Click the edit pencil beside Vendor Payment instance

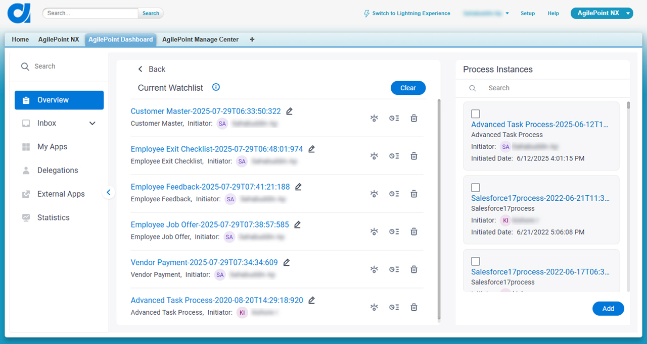tap(286, 262)
